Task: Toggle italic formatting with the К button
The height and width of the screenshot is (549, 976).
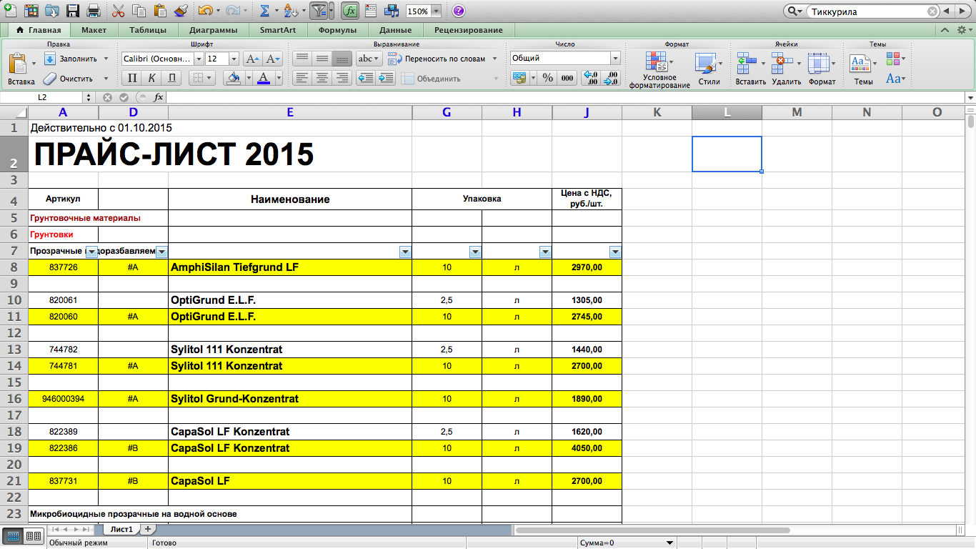Action: (151, 78)
